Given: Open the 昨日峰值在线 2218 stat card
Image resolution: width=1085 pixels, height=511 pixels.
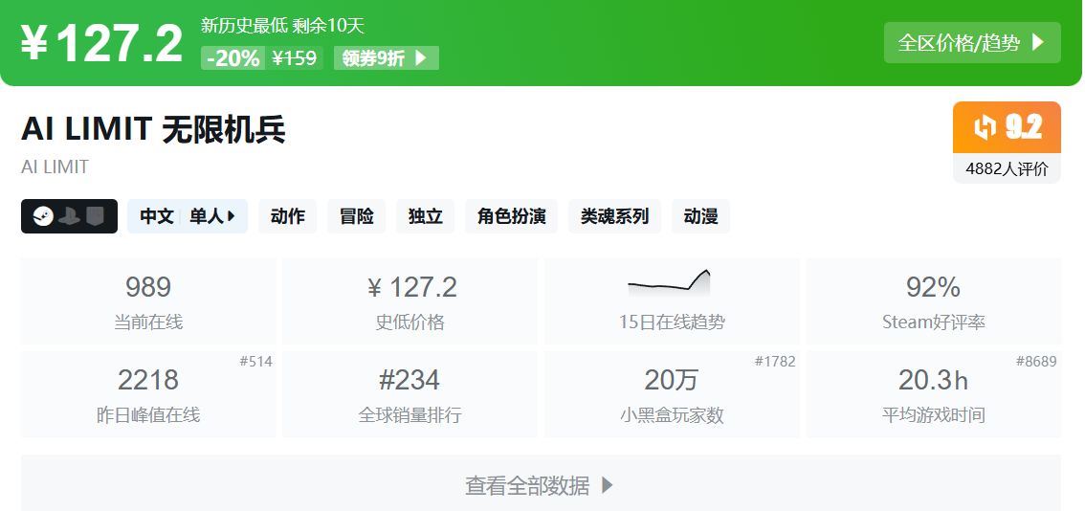Looking at the screenshot, I should [148, 394].
